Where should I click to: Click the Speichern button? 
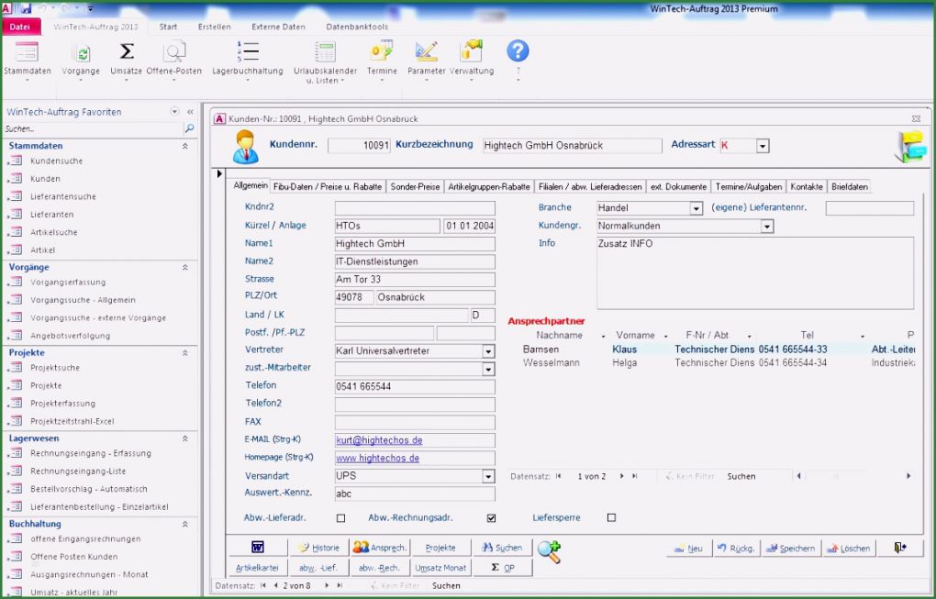(x=789, y=548)
